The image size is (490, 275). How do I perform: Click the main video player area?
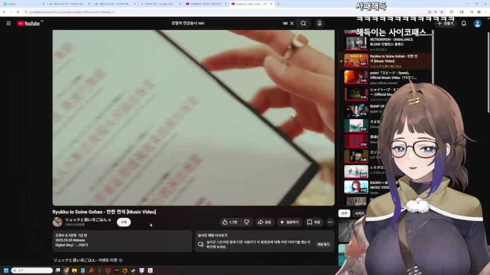[x=194, y=117]
